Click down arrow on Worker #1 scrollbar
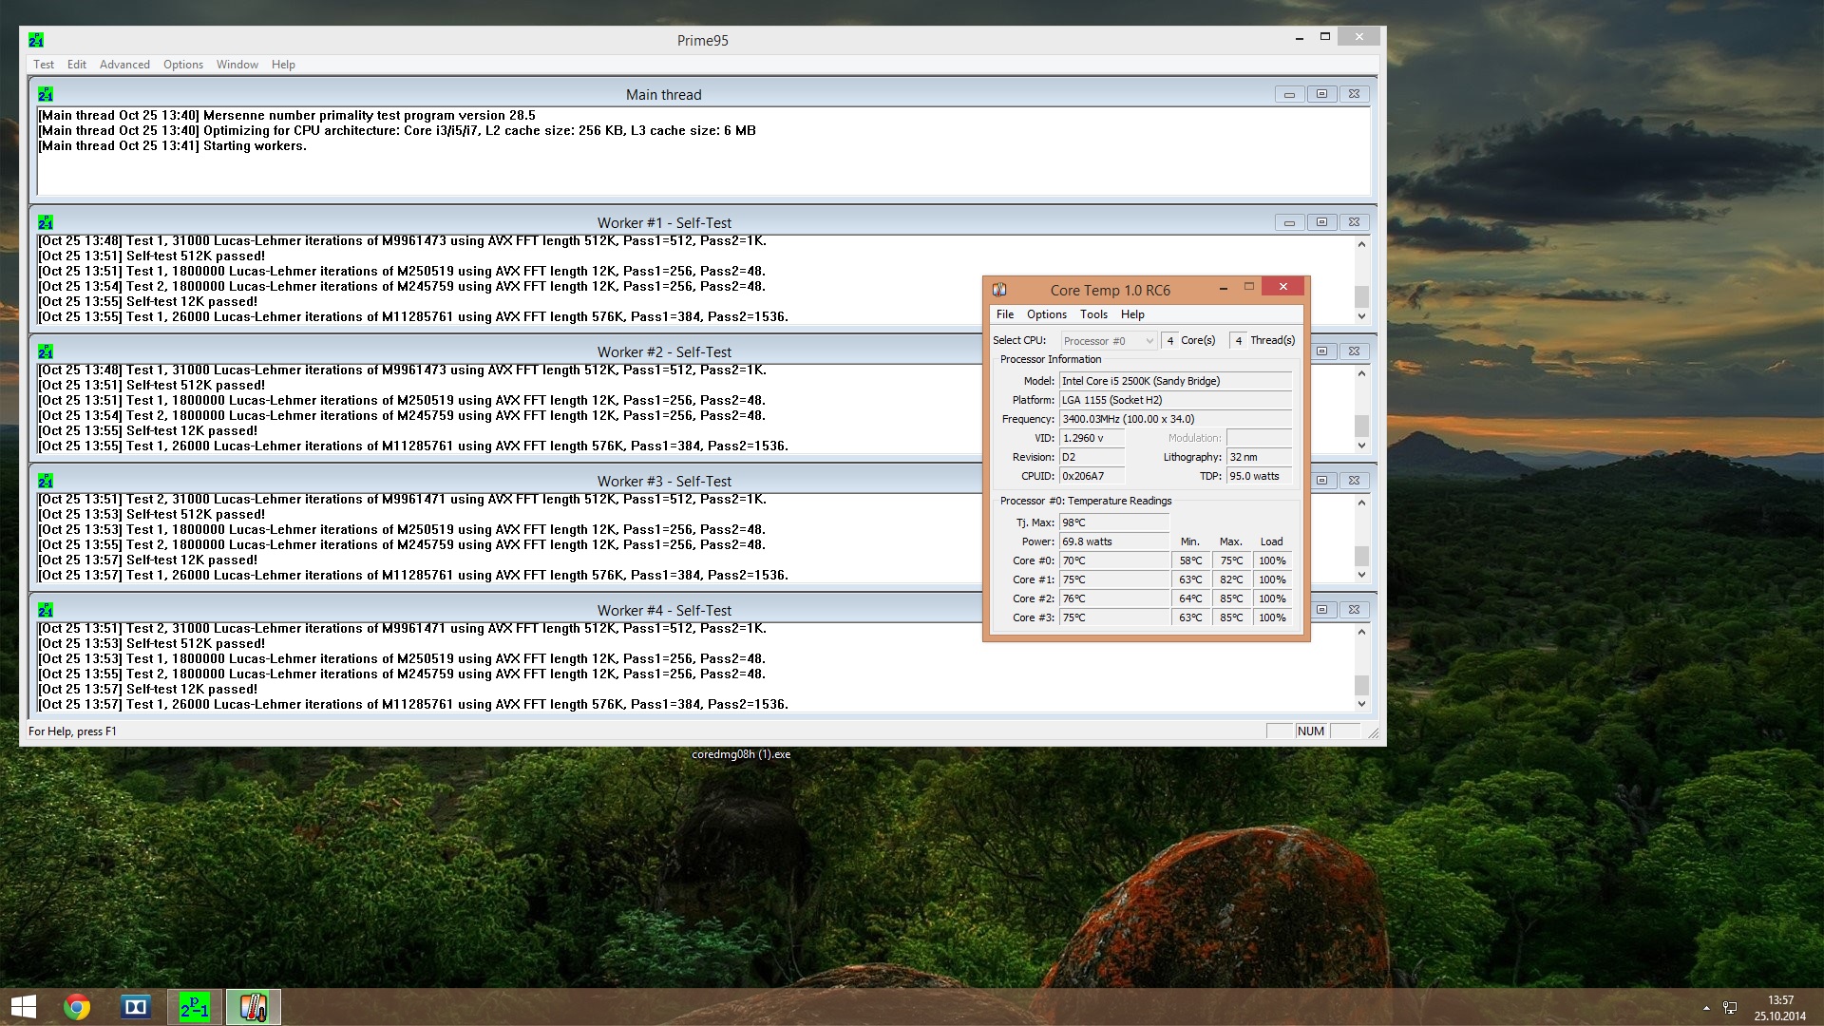This screenshot has height=1026, width=1824. tap(1361, 316)
